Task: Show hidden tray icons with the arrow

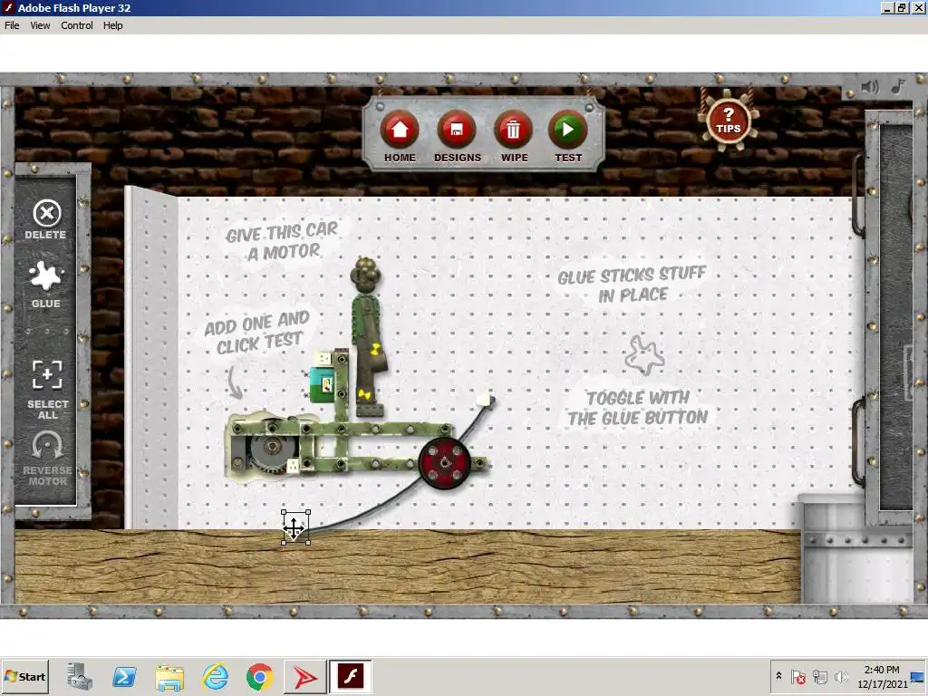Action: coord(778,675)
